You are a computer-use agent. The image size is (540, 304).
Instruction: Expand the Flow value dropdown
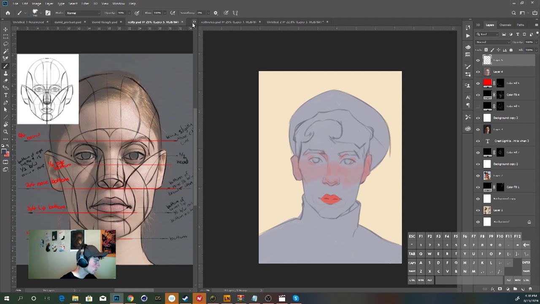tap(165, 13)
